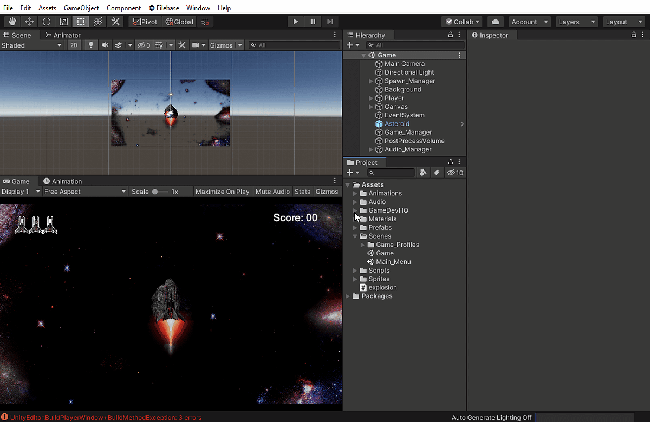Toggle scene audio speaker icon
The image size is (650, 422).
pyautogui.click(x=105, y=45)
